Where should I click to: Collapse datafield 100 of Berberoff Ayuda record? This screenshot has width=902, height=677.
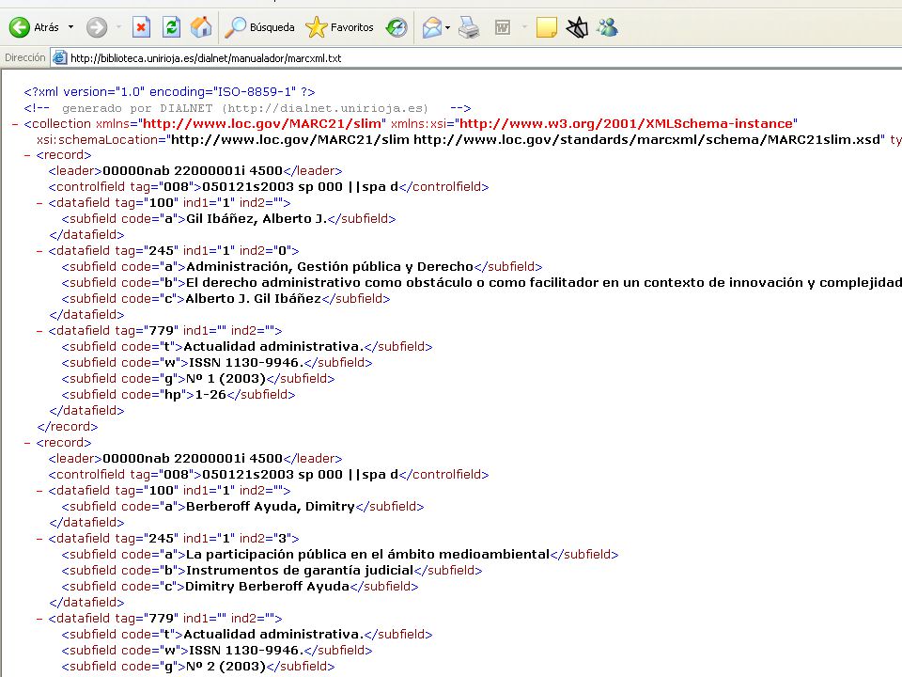coord(39,491)
